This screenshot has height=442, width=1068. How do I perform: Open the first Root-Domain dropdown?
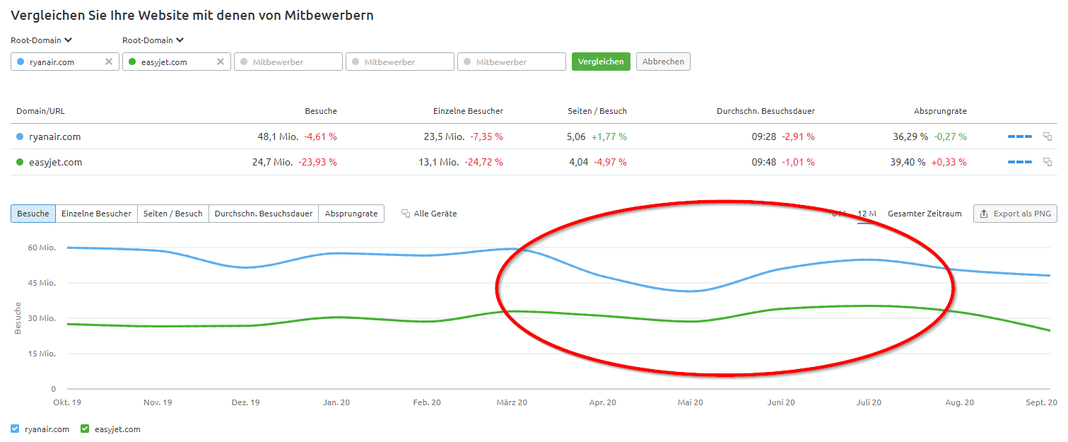tap(42, 40)
